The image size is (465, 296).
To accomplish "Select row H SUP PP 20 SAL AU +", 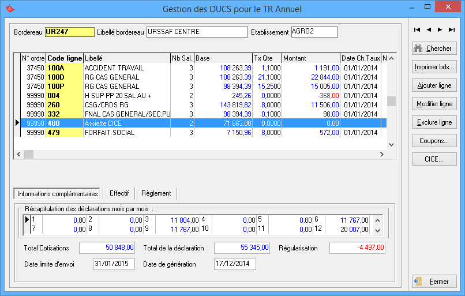I will [x=204, y=96].
